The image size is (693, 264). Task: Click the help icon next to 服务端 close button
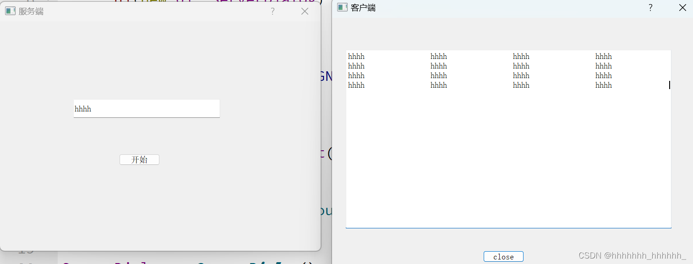(273, 11)
